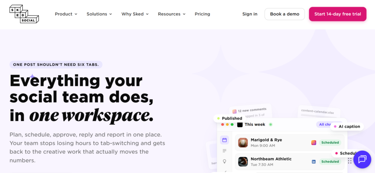The width and height of the screenshot is (375, 173).
Task: Expand the Product dropdown menu
Action: coord(66,14)
